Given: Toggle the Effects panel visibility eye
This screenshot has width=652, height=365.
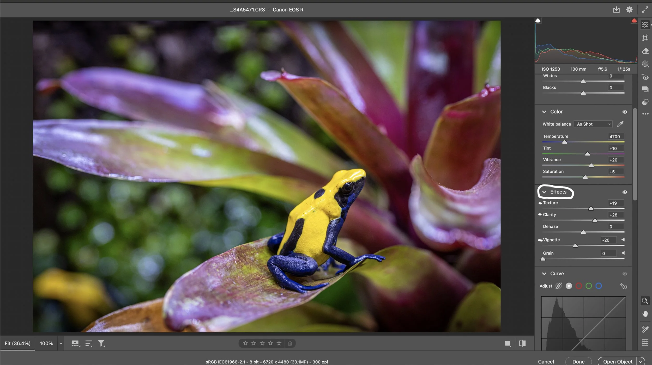Looking at the screenshot, I should pos(625,192).
